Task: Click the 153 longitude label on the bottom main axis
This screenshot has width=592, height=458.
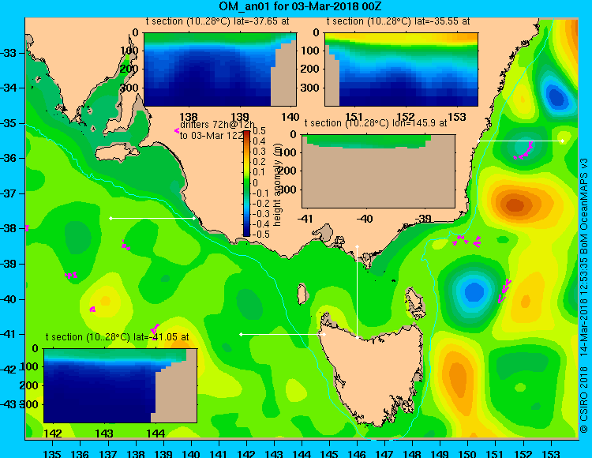Action: (551, 453)
